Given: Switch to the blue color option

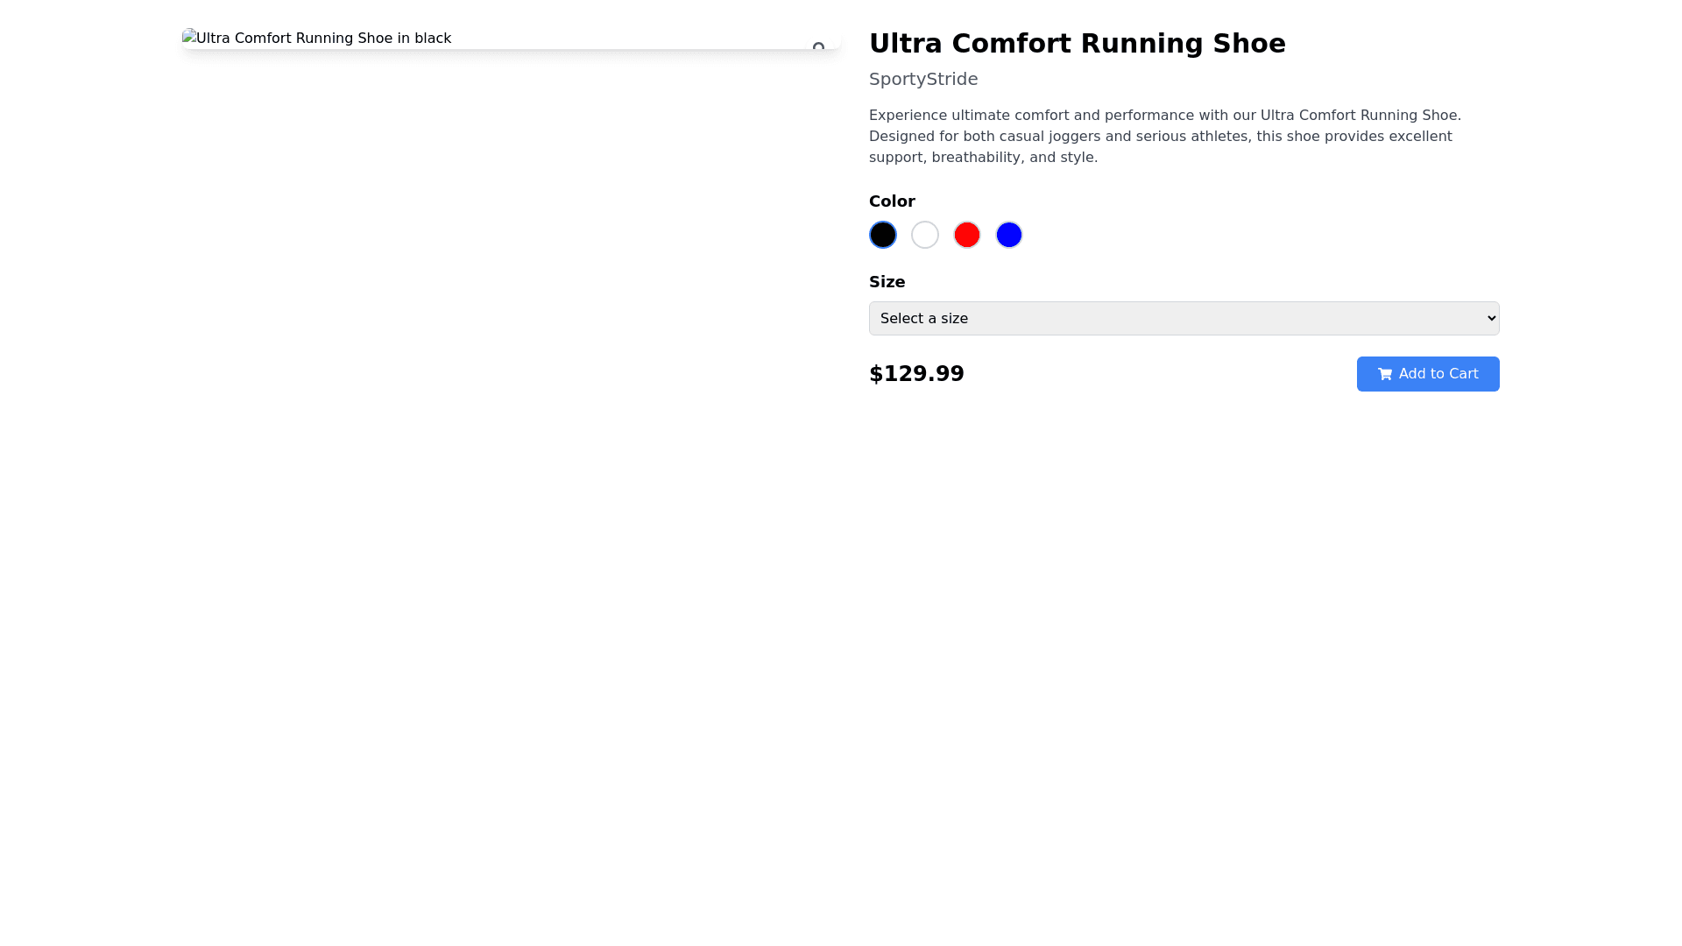Looking at the screenshot, I should (1009, 235).
